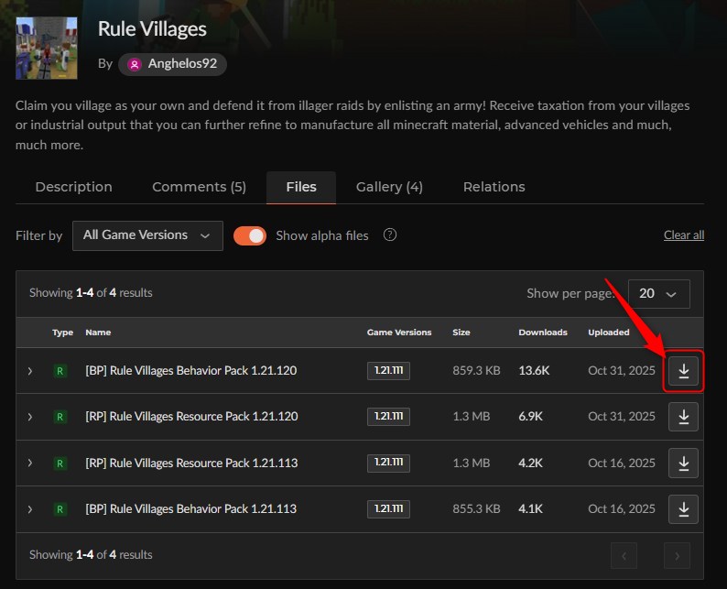Go to previous results page arrow
Image resolution: width=727 pixels, height=589 pixels.
624,556
